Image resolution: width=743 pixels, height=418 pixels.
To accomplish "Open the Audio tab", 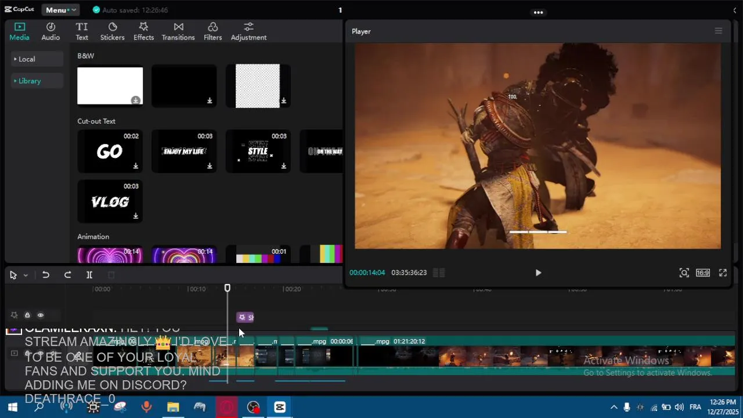I will pyautogui.click(x=51, y=31).
